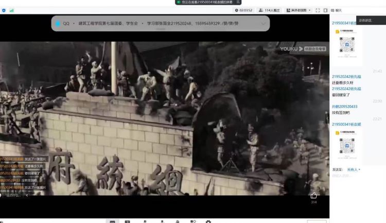
Task: Open the 所有人 recipient dropdown
Action: (x=354, y=169)
